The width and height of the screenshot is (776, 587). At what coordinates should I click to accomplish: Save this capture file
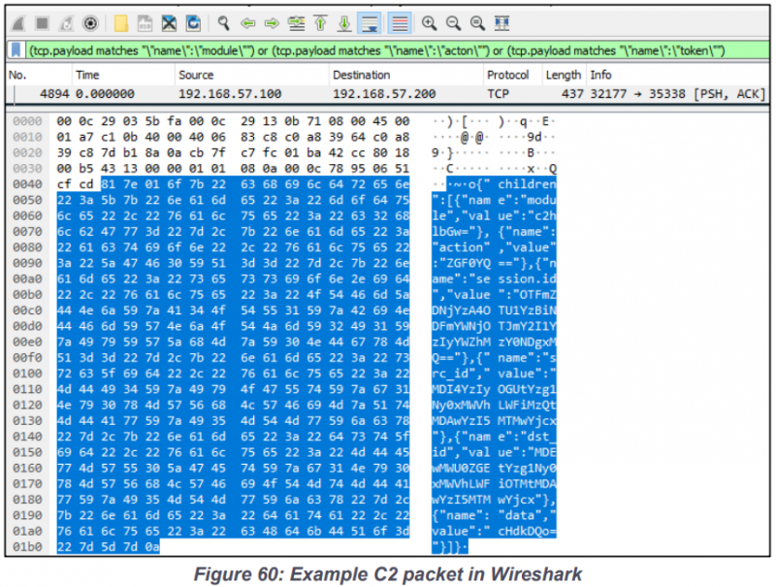(x=145, y=23)
